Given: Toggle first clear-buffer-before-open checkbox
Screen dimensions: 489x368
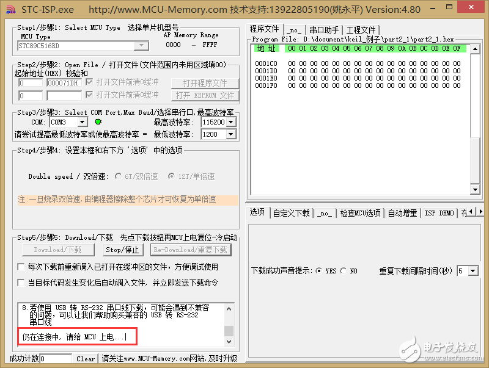Looking at the screenshot, I should tap(89, 82).
